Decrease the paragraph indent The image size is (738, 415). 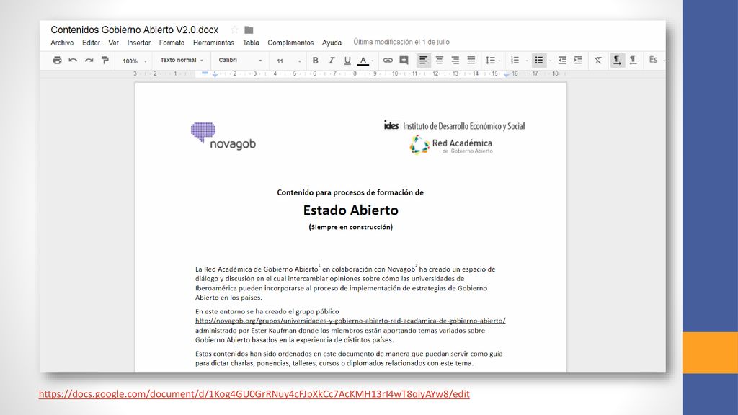pyautogui.click(x=562, y=61)
